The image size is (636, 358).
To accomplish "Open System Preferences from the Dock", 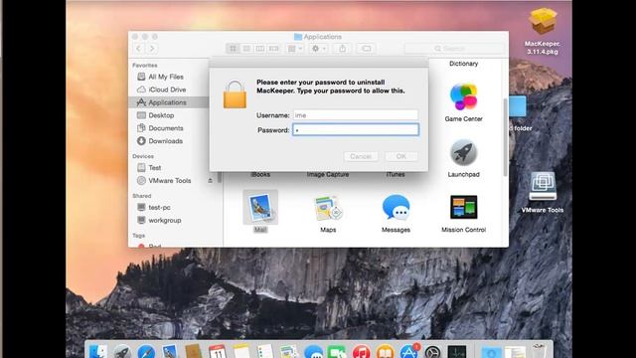I will [x=433, y=351].
